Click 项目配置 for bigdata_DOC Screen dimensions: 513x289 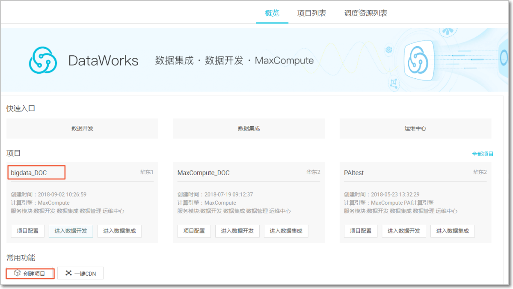click(27, 231)
